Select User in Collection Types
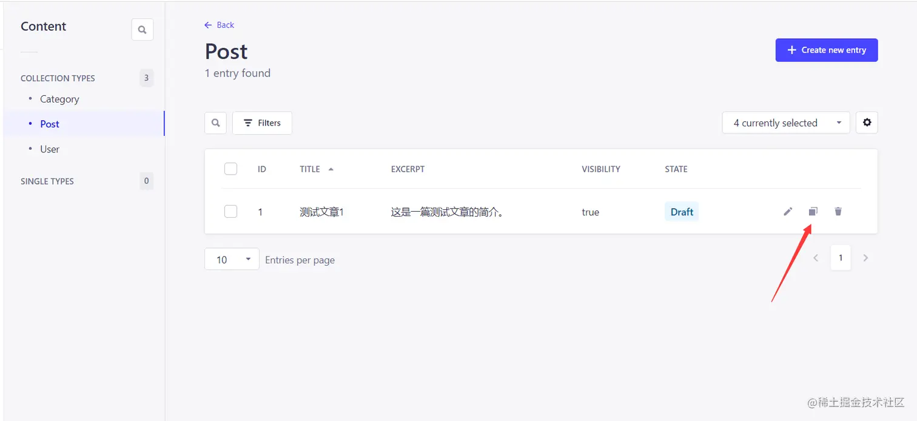 pyautogui.click(x=50, y=149)
